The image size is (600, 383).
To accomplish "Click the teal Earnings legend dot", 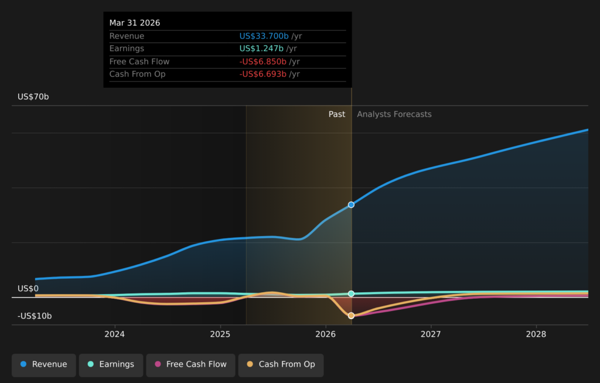I will click(x=91, y=364).
